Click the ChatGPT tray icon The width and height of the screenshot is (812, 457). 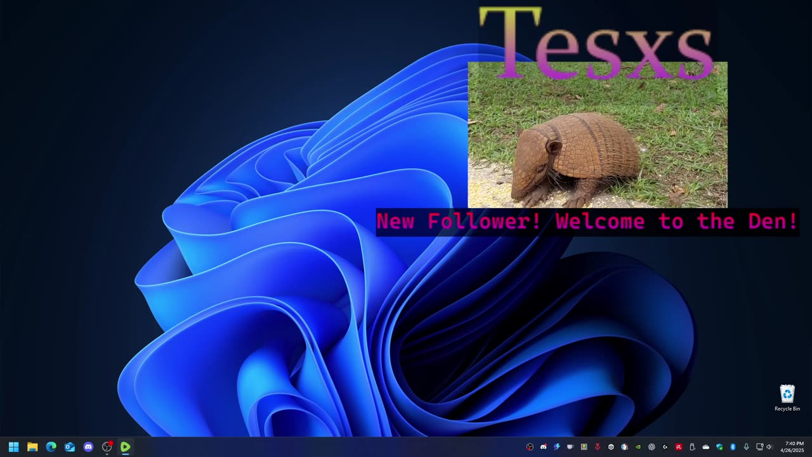652,447
